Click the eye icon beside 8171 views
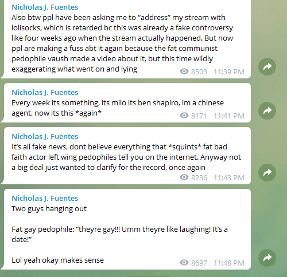 pyautogui.click(x=184, y=116)
